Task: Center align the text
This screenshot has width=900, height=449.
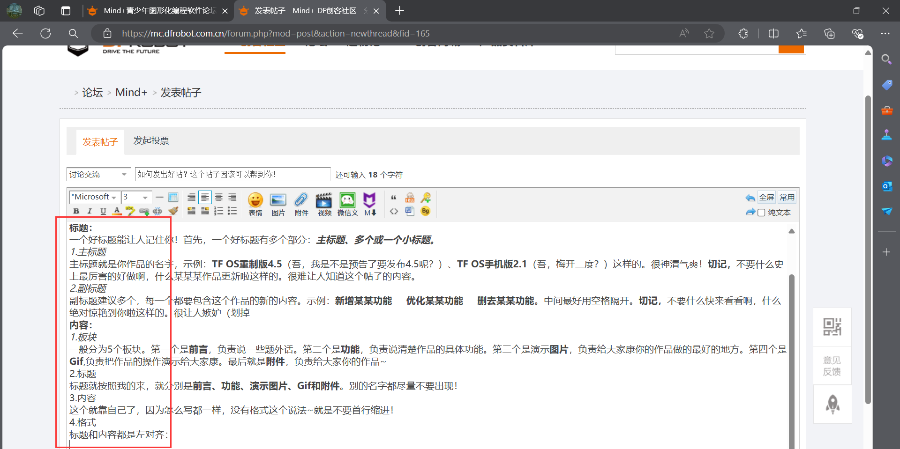Action: point(218,197)
